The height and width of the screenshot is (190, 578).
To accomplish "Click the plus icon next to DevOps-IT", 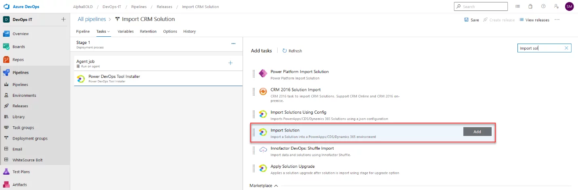I will 63,19.
